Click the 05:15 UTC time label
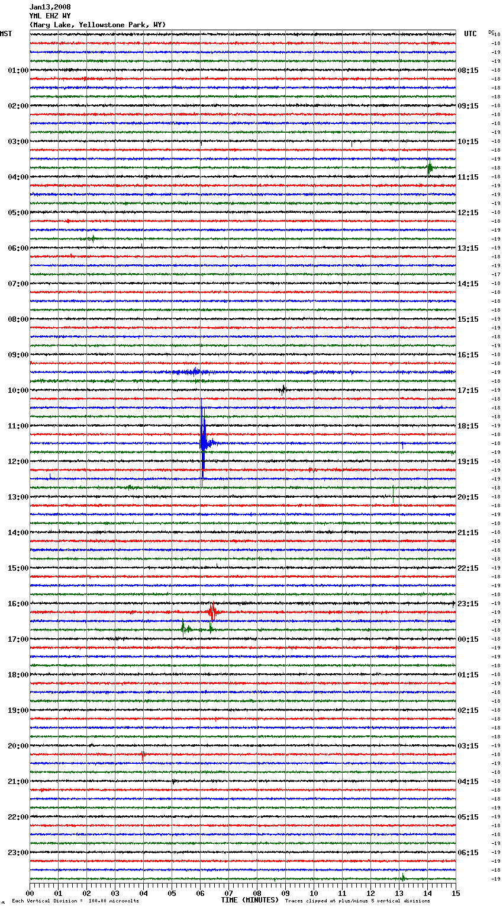Screen dimensions: 503x909 (x=468, y=817)
